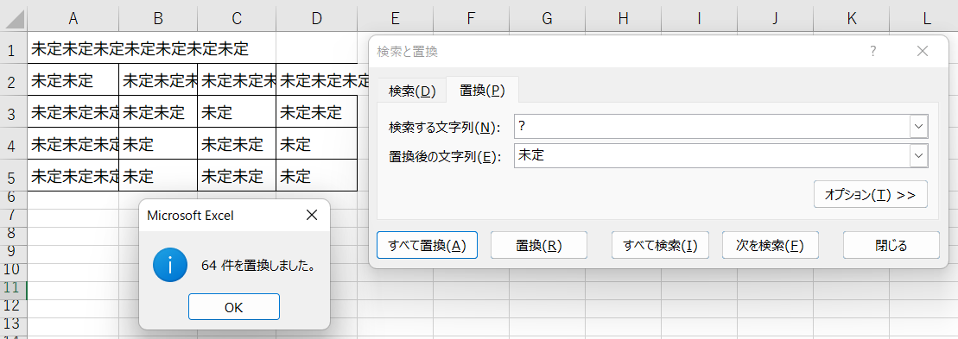
Task: Open the 置換後の文字列 dropdown arrow
Action: [x=919, y=155]
